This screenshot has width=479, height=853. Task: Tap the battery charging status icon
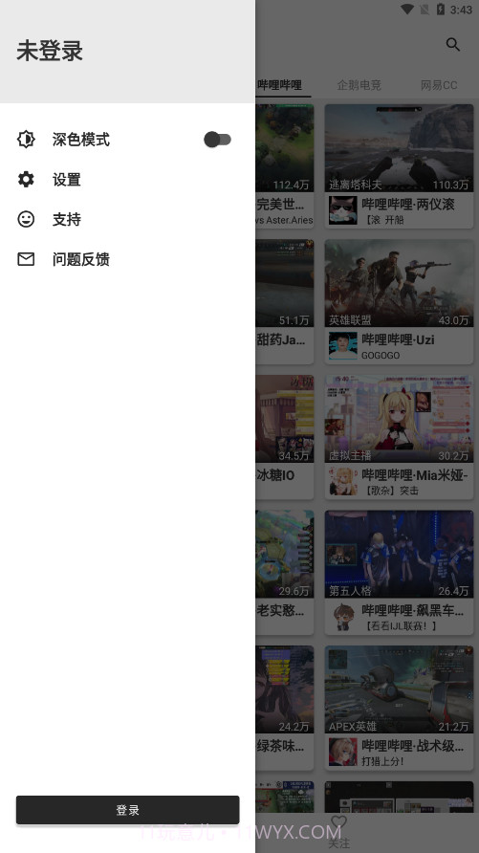tap(441, 10)
